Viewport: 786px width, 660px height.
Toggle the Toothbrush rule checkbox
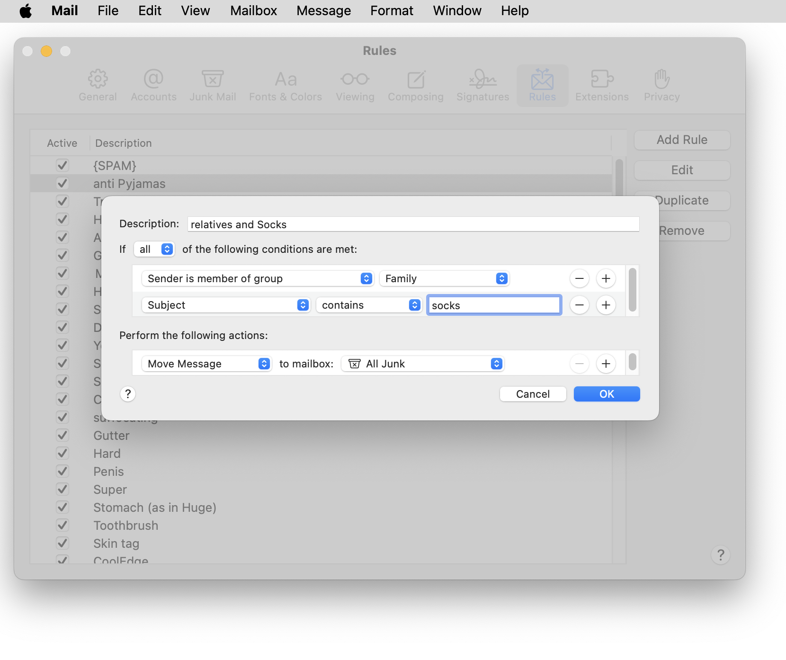pyautogui.click(x=62, y=525)
